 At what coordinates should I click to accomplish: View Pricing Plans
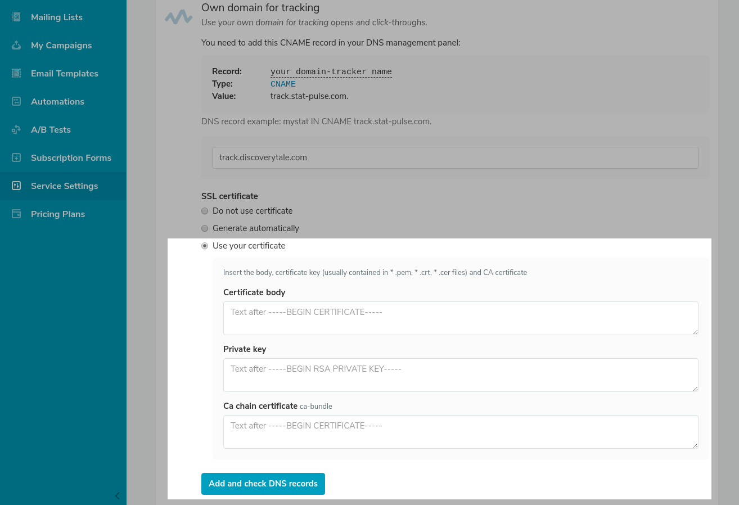[63, 214]
